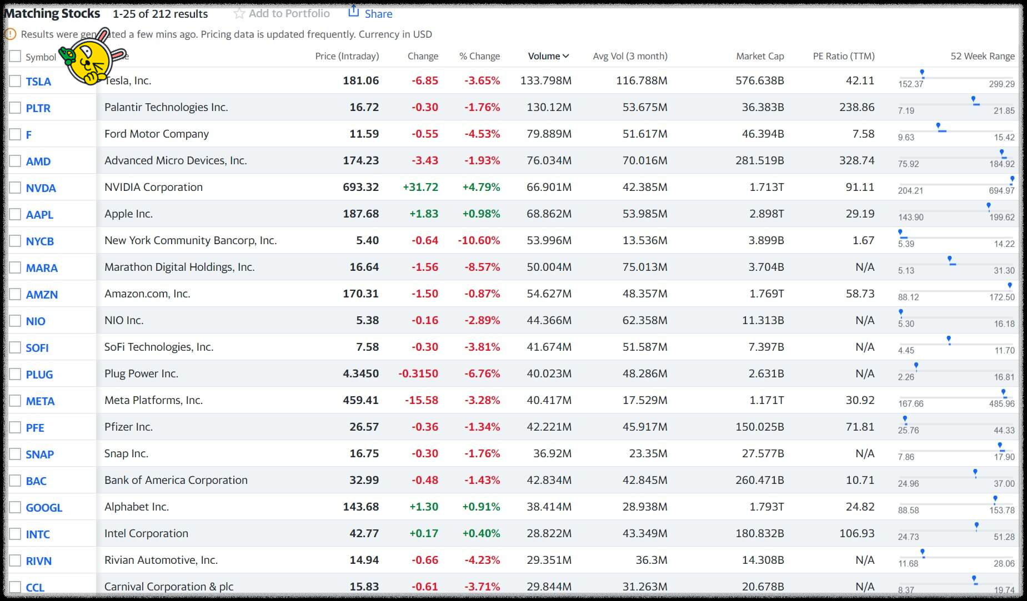The height and width of the screenshot is (601, 1027).
Task: Check the AMD row checkbox
Action: point(16,161)
